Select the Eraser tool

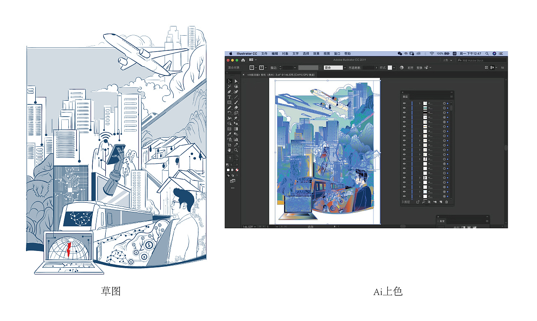click(236, 107)
